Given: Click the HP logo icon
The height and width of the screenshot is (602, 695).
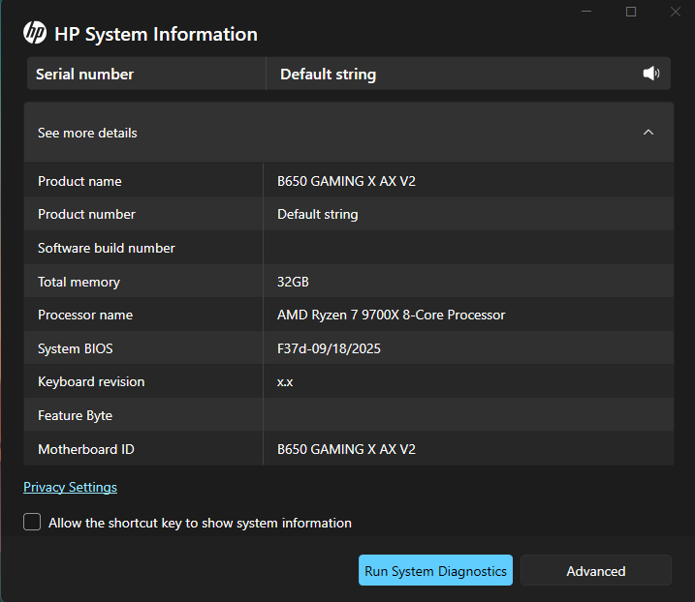Looking at the screenshot, I should tap(35, 33).
